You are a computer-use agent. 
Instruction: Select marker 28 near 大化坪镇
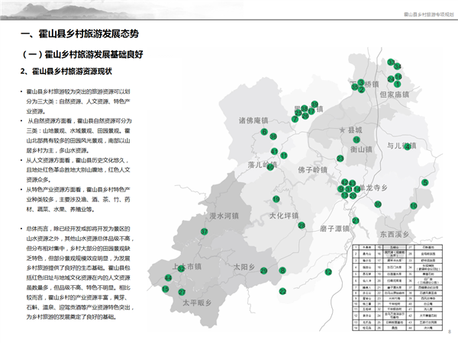302,226
